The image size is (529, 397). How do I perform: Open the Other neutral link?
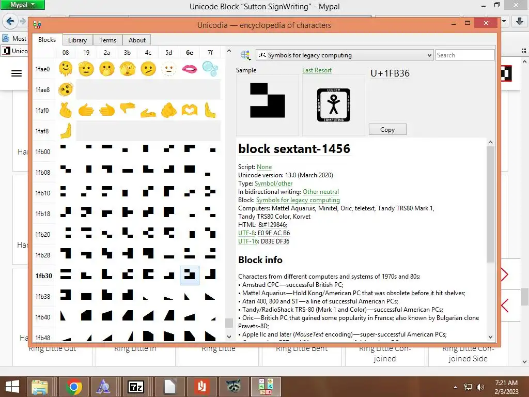(320, 191)
